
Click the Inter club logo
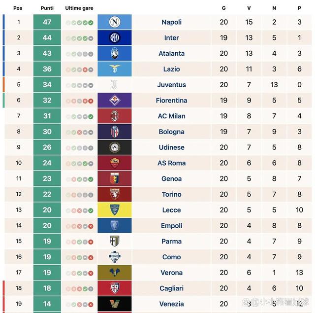click(x=115, y=38)
